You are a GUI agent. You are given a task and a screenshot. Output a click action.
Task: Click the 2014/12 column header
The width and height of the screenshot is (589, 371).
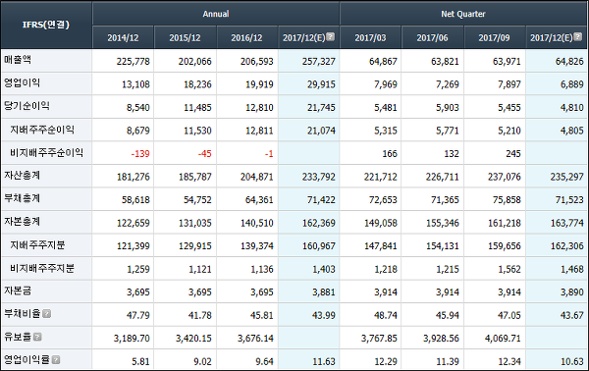pos(123,37)
